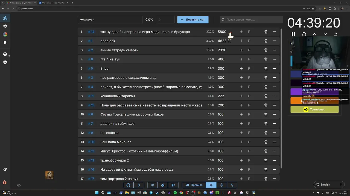Reset the timer with circular arrow
Image resolution: width=350 pixels, height=196 pixels.
point(304,34)
